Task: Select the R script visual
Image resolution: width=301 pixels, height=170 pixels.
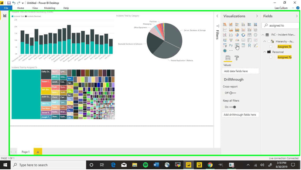Action: pyautogui.click(x=249, y=45)
